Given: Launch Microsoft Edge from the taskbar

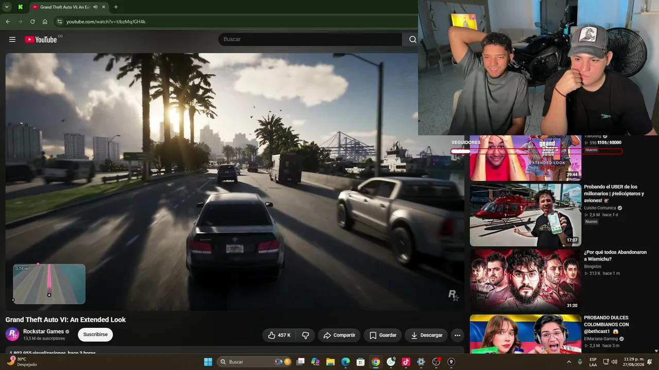Looking at the screenshot, I should point(345,362).
